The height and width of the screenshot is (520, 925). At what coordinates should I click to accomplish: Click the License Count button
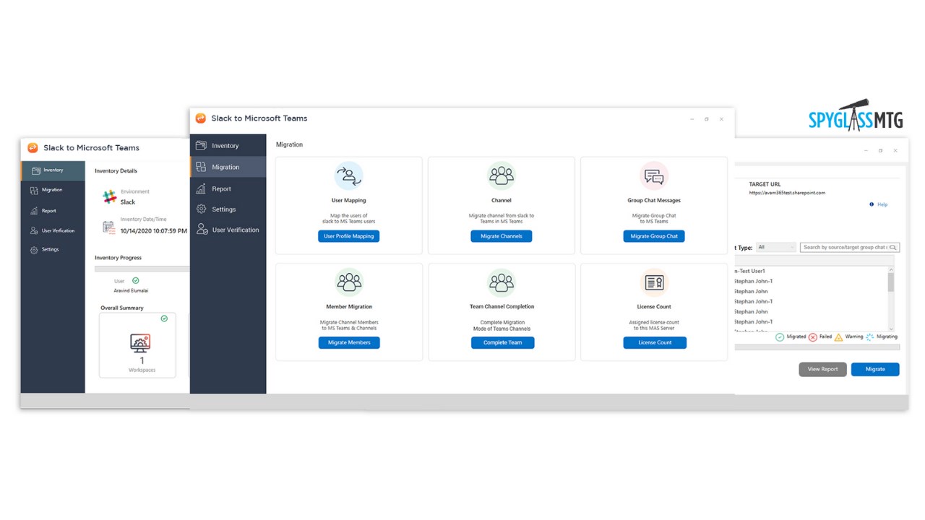coord(655,342)
